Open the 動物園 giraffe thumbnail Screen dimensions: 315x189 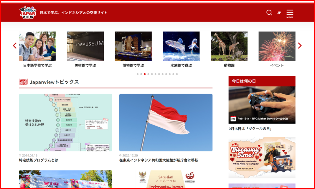229,46
